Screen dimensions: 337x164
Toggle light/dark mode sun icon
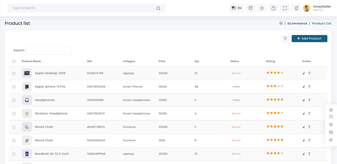point(262,8)
